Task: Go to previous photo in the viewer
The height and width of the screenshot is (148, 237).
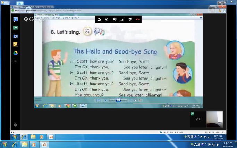Action: 113,100
